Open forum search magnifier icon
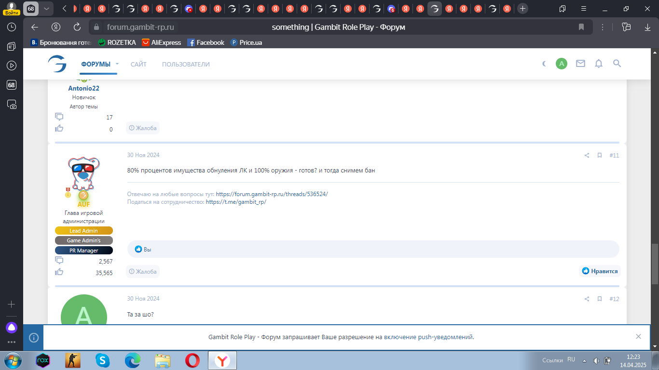Viewport: 659px width, 370px height. tap(617, 64)
